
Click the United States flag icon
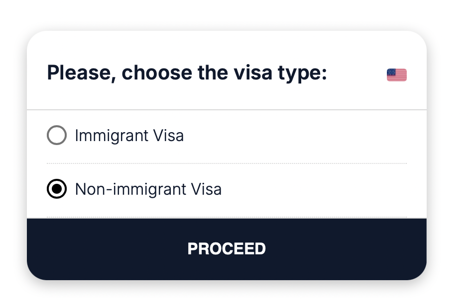point(396,75)
